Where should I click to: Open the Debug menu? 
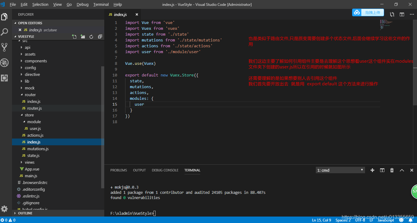point(82,4)
